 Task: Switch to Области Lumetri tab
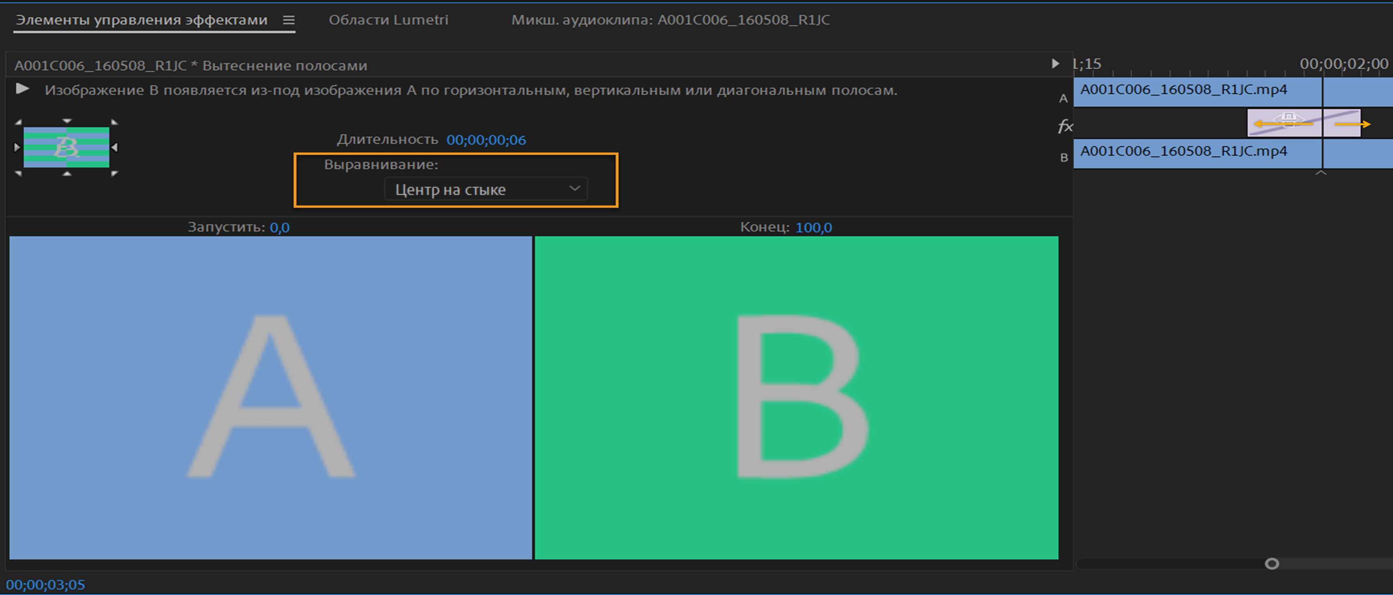click(x=388, y=20)
